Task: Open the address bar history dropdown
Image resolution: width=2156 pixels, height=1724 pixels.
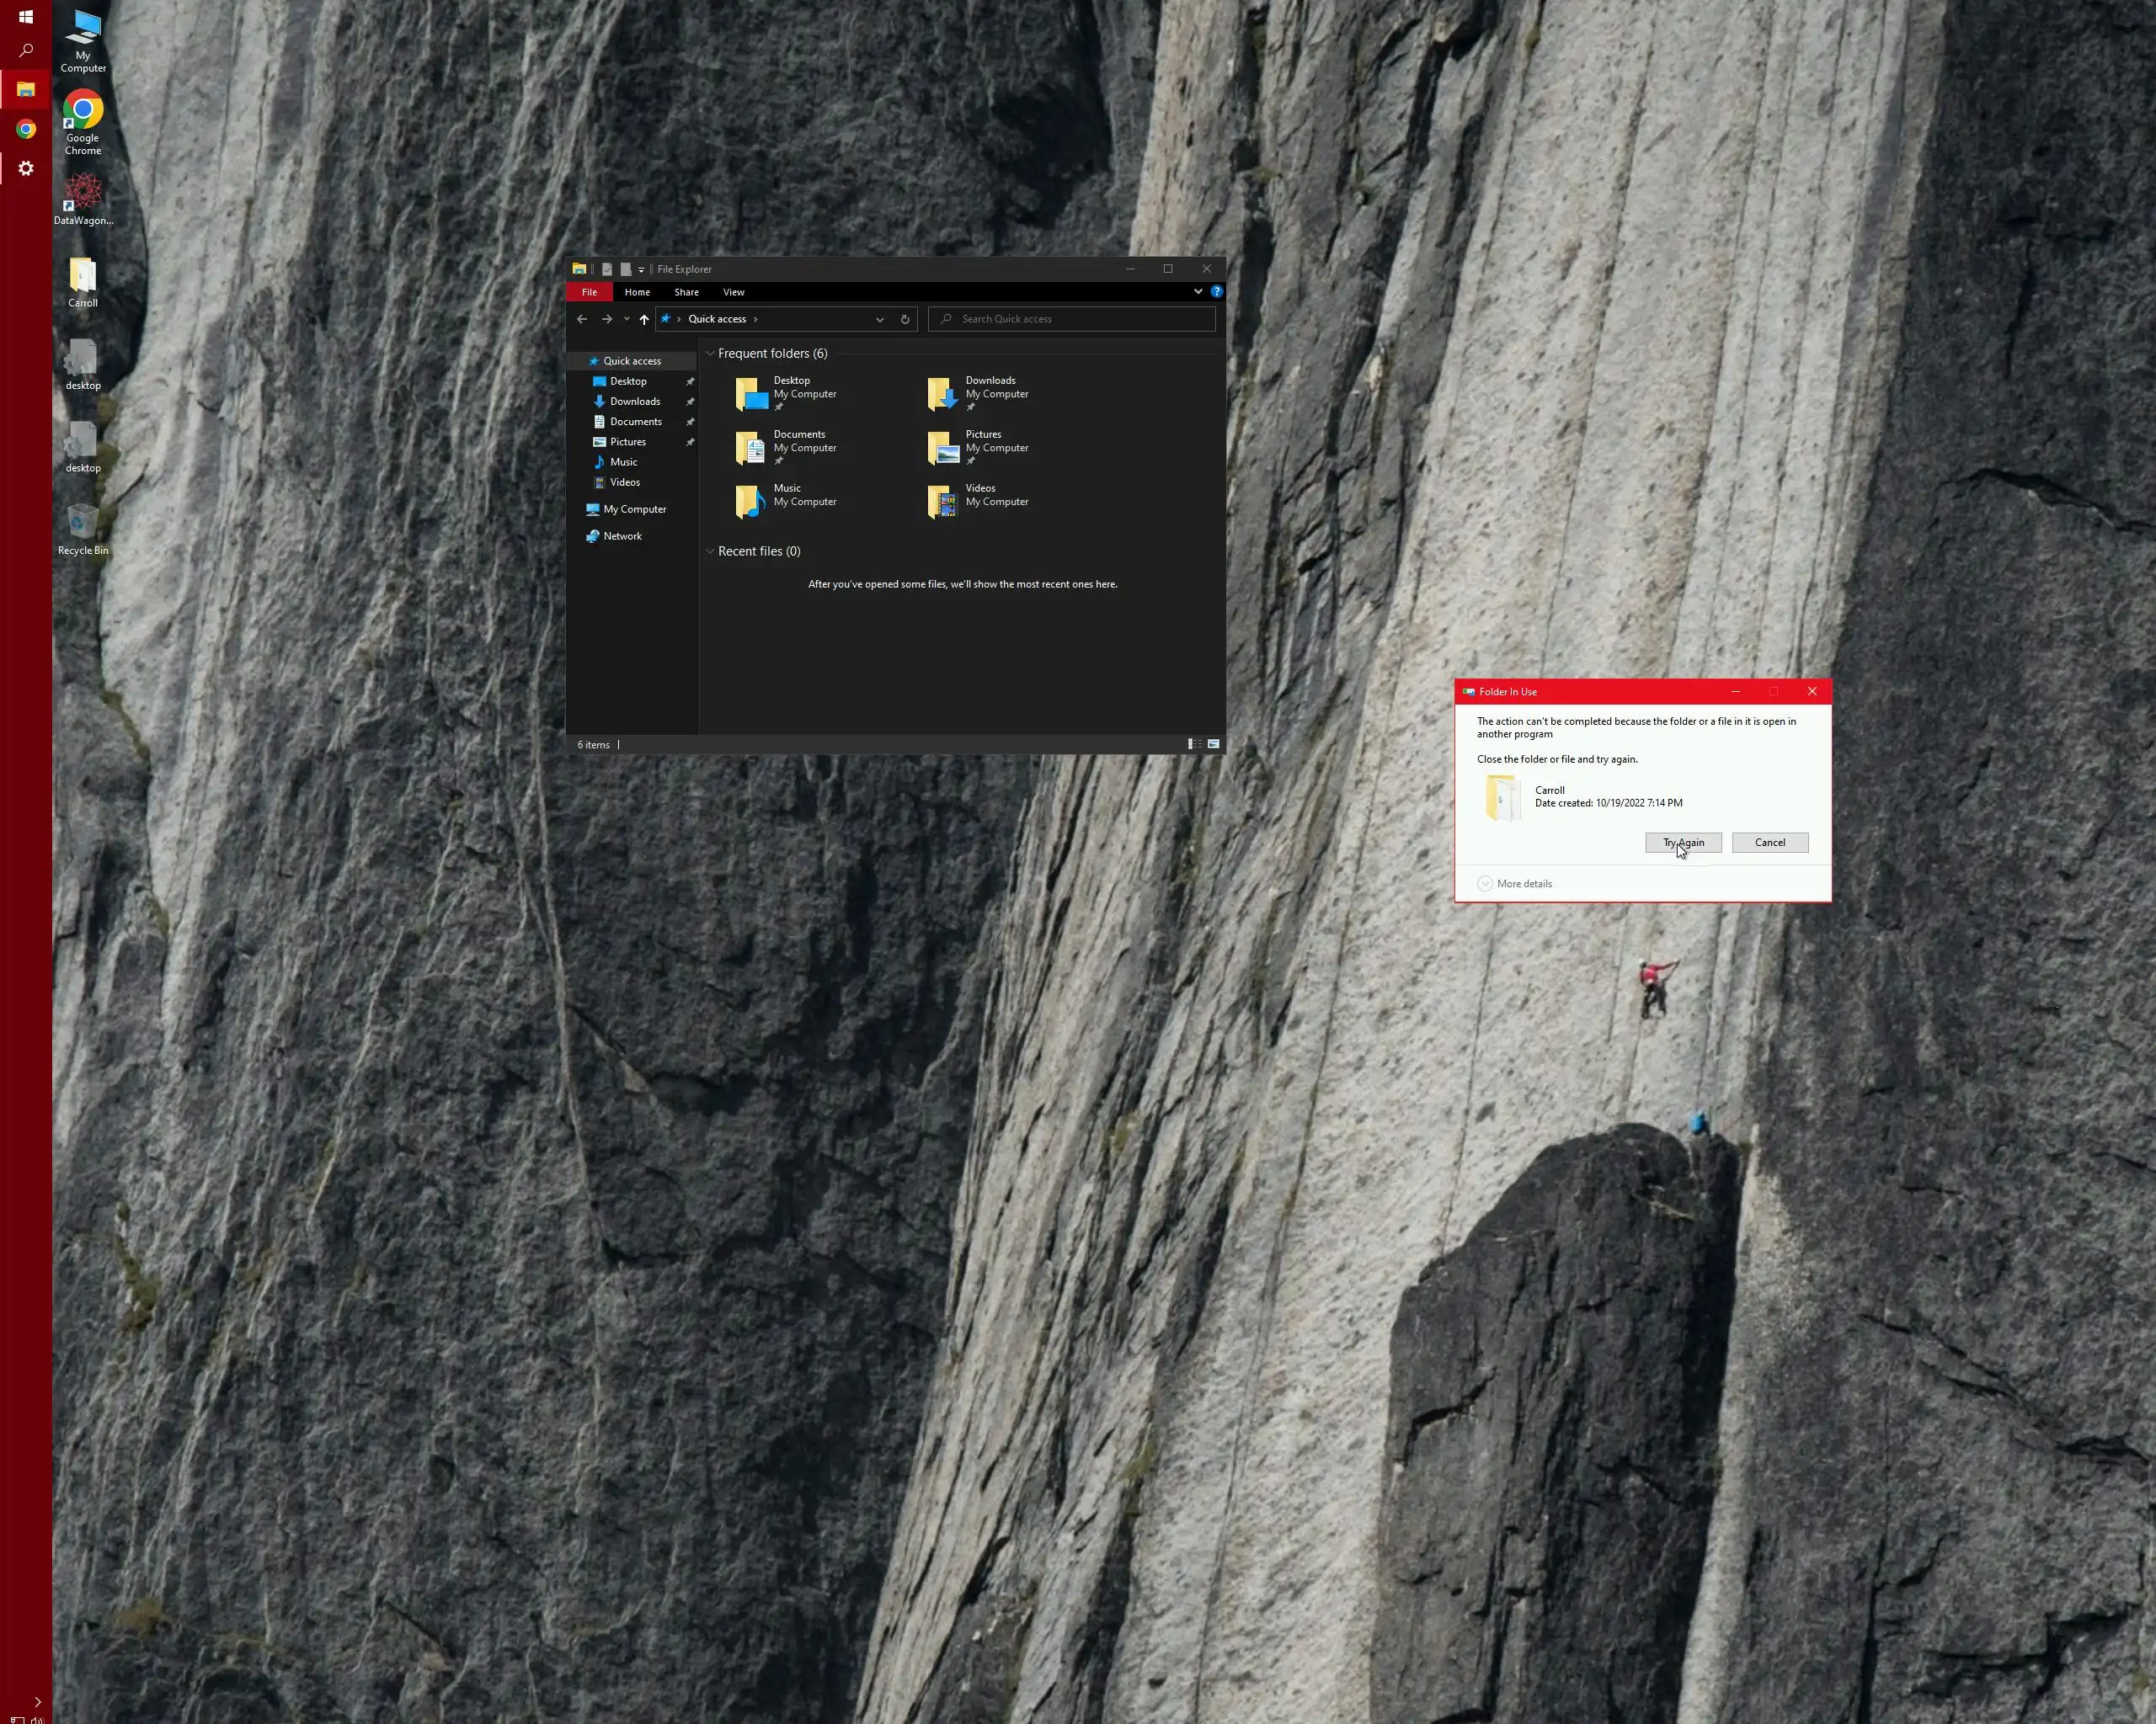Action: [880, 320]
